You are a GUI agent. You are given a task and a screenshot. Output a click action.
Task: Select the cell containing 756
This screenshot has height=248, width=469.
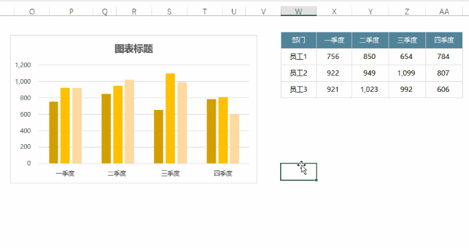tap(334, 56)
